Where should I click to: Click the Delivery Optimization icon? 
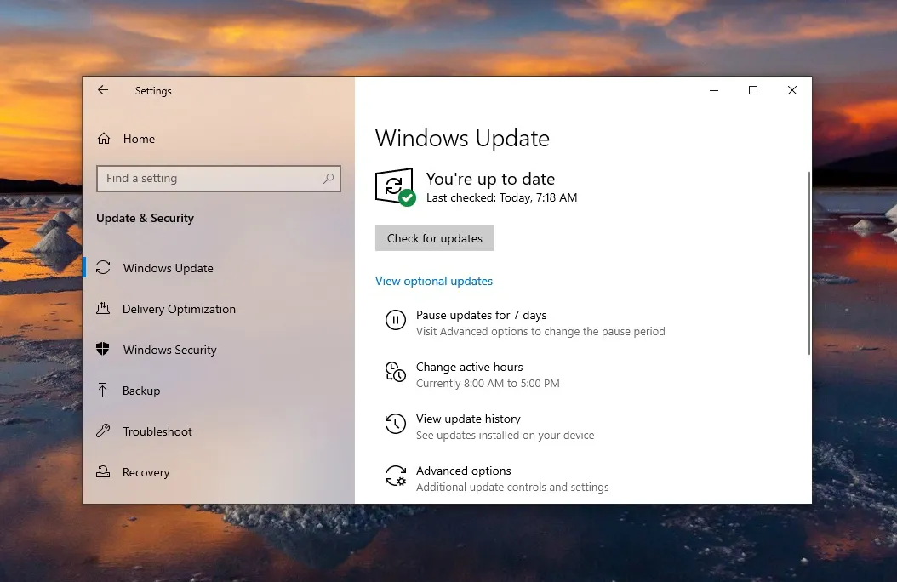tap(103, 309)
